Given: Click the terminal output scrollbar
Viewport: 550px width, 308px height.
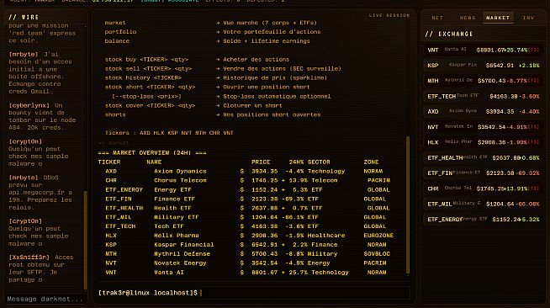Looking at the screenshot, I should (408, 204).
